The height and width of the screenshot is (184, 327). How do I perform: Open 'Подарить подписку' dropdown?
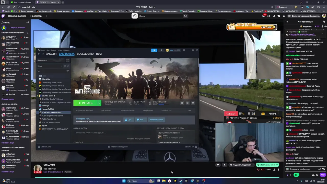click(241, 165)
